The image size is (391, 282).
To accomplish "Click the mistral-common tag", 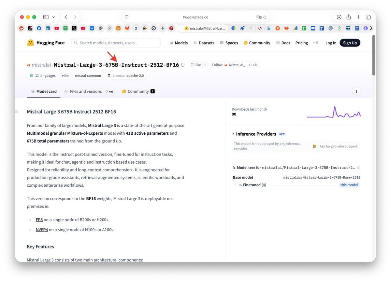I will click(88, 75).
